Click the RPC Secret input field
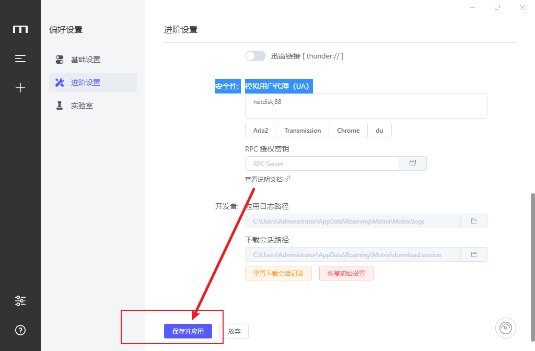This screenshot has width=535, height=351. 322,163
